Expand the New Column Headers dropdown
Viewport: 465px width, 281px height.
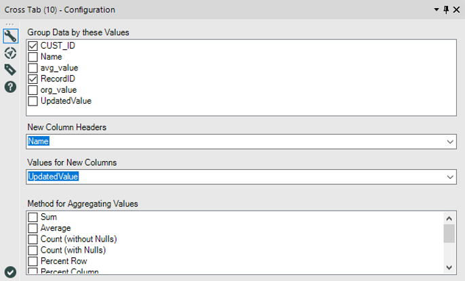point(450,142)
